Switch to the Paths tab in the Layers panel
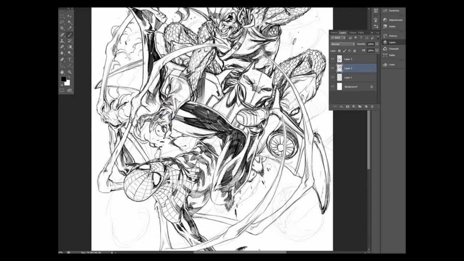Viewport: 464px width, 261px height. click(361, 33)
